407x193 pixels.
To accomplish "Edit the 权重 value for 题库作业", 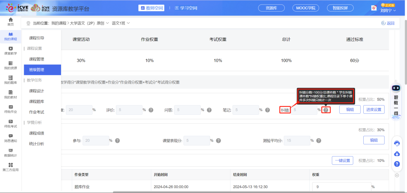I will (x=341, y=186).
